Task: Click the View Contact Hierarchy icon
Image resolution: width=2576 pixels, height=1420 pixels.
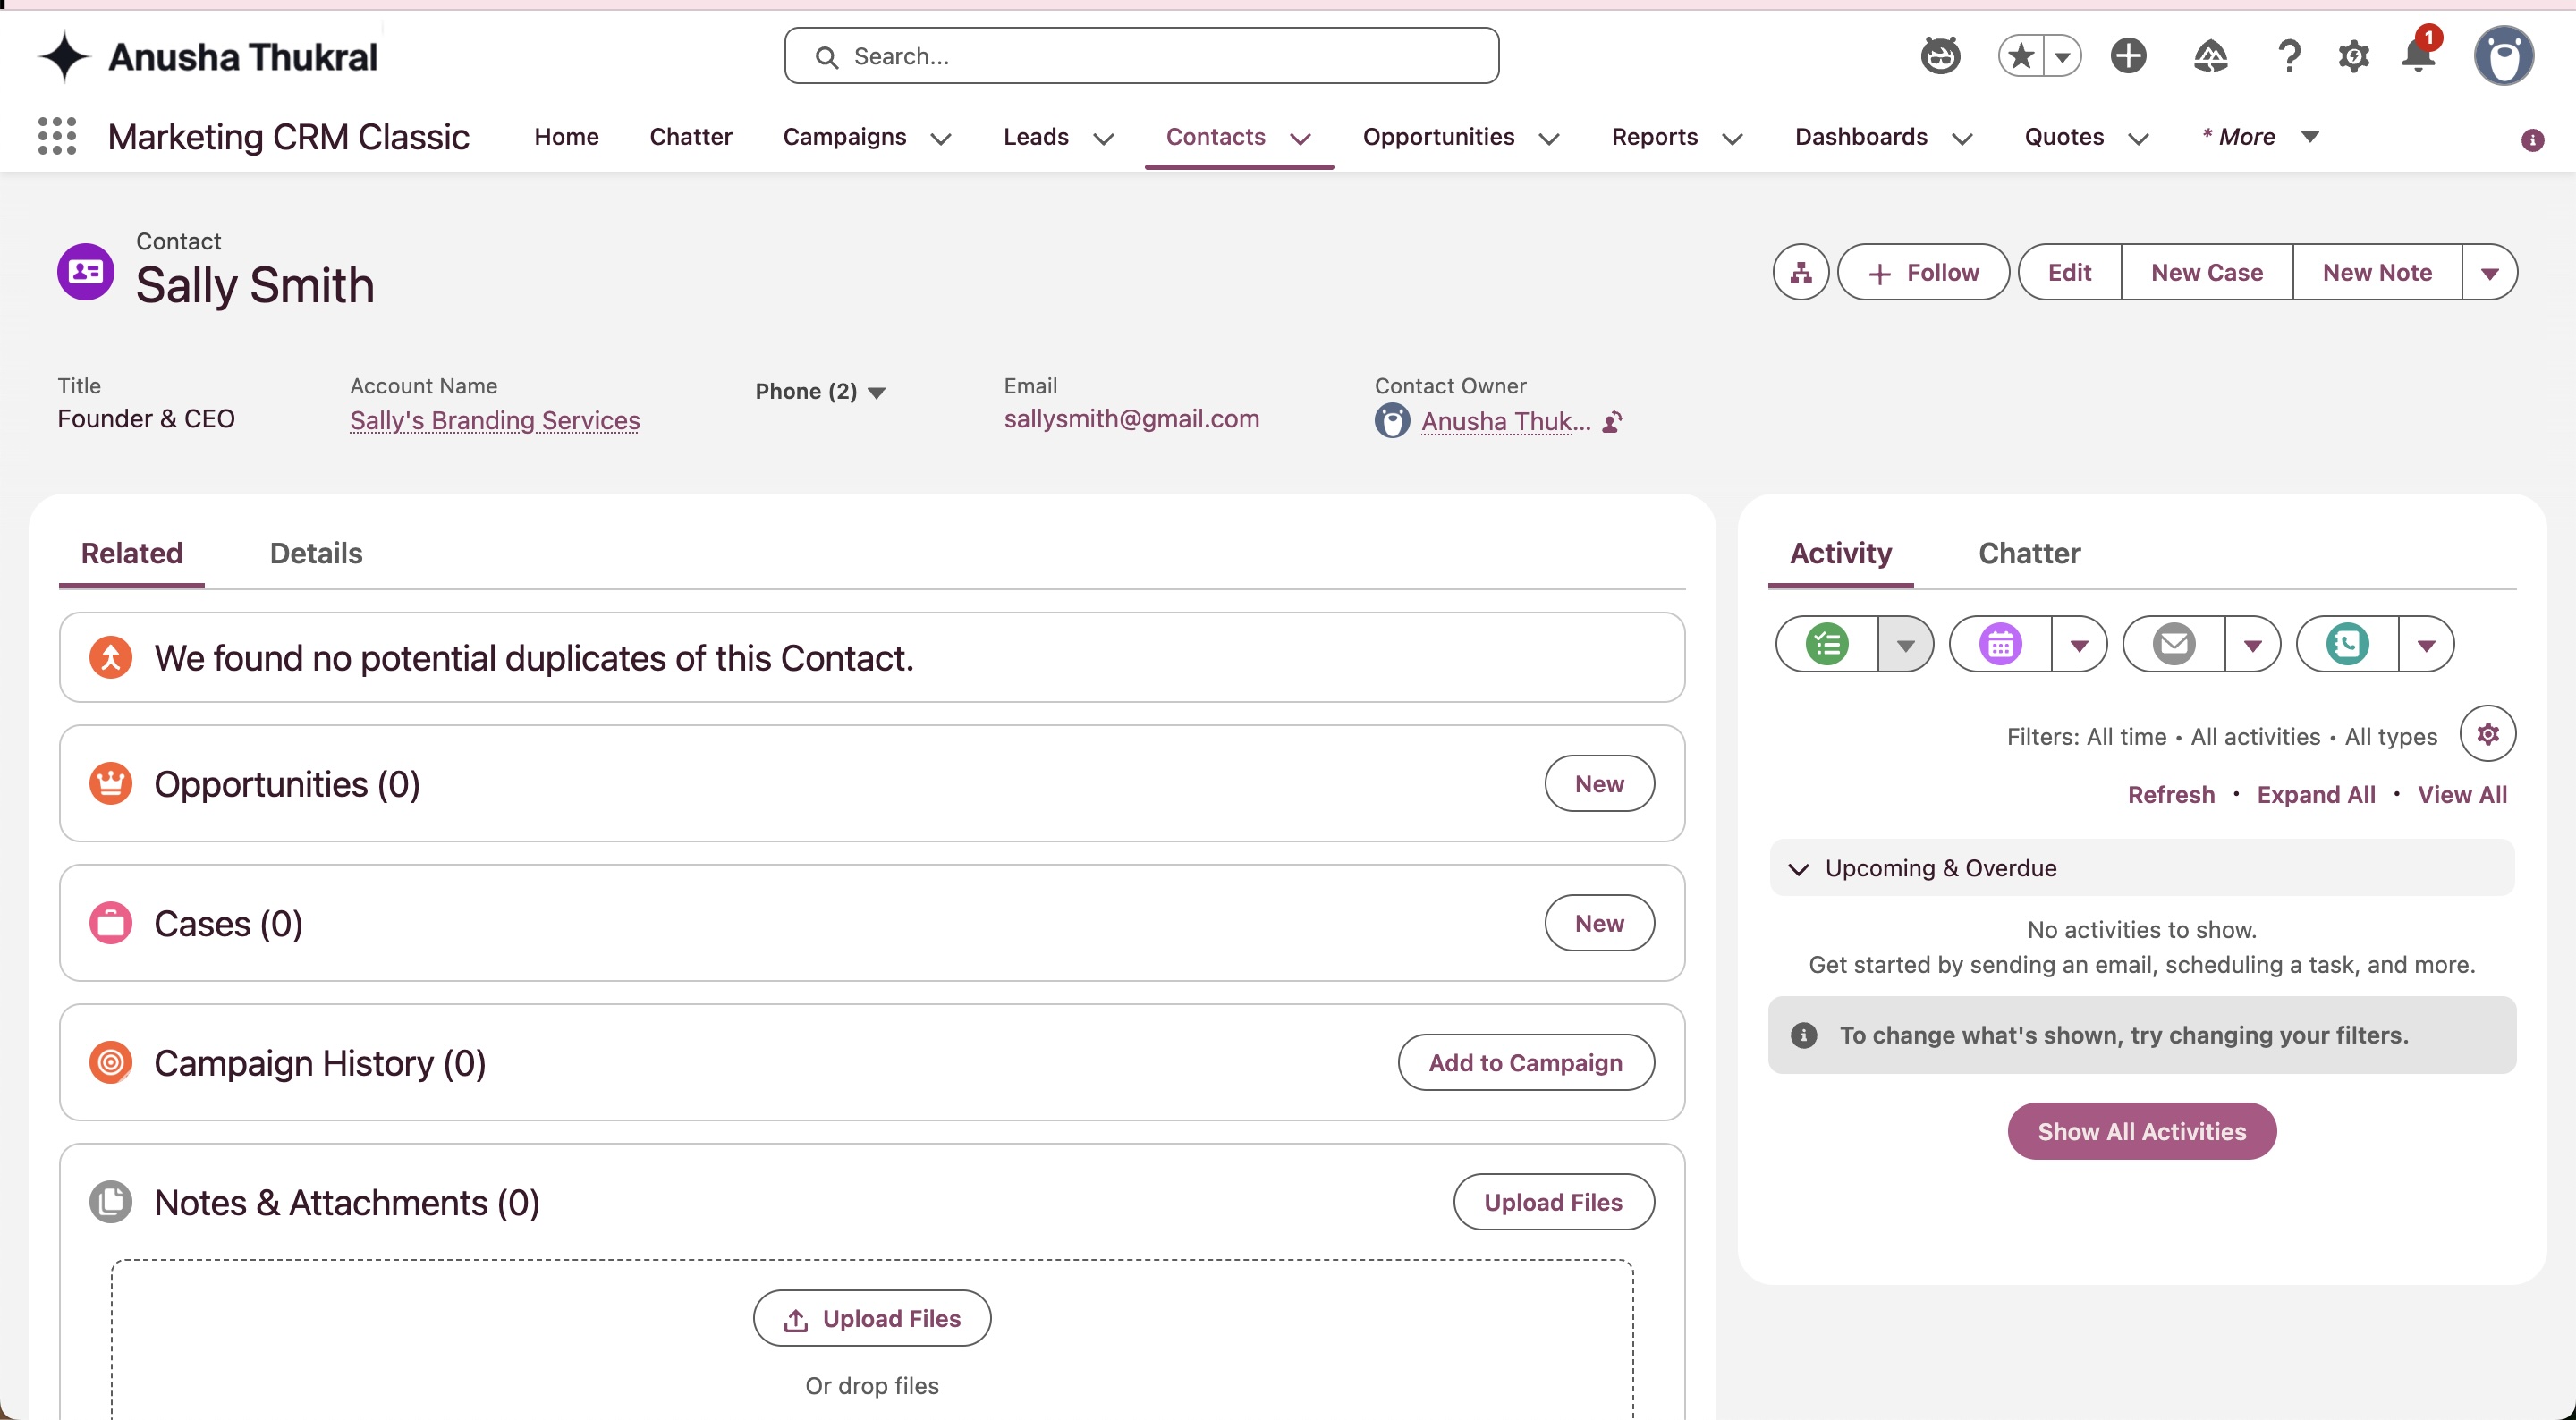Action: (1801, 272)
